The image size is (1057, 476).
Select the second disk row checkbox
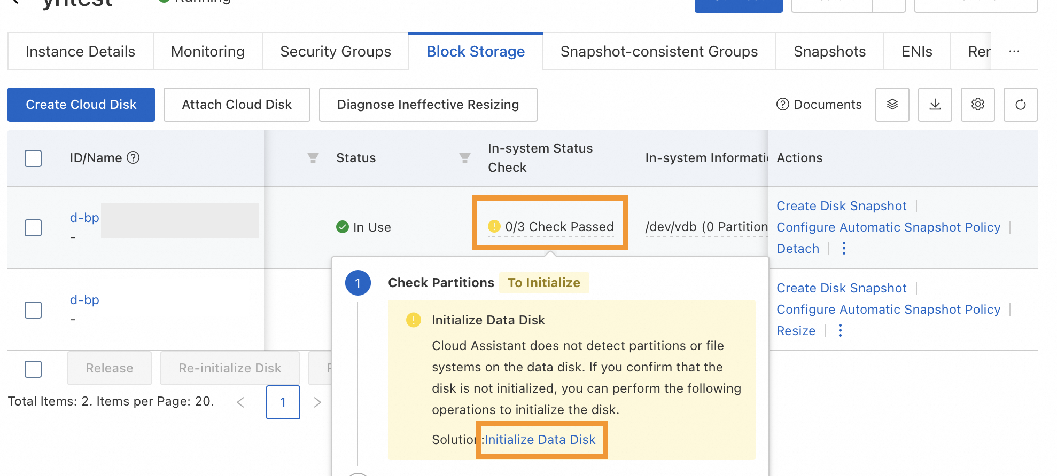33,310
